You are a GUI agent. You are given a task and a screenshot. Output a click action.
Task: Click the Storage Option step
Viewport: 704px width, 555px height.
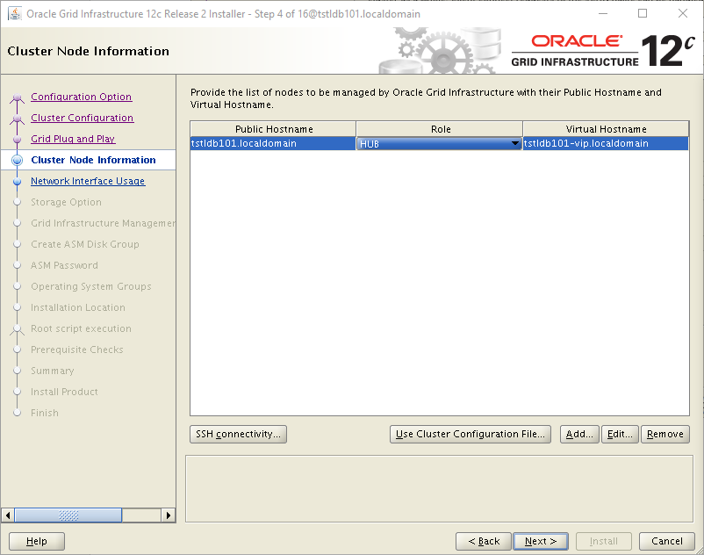click(x=66, y=202)
